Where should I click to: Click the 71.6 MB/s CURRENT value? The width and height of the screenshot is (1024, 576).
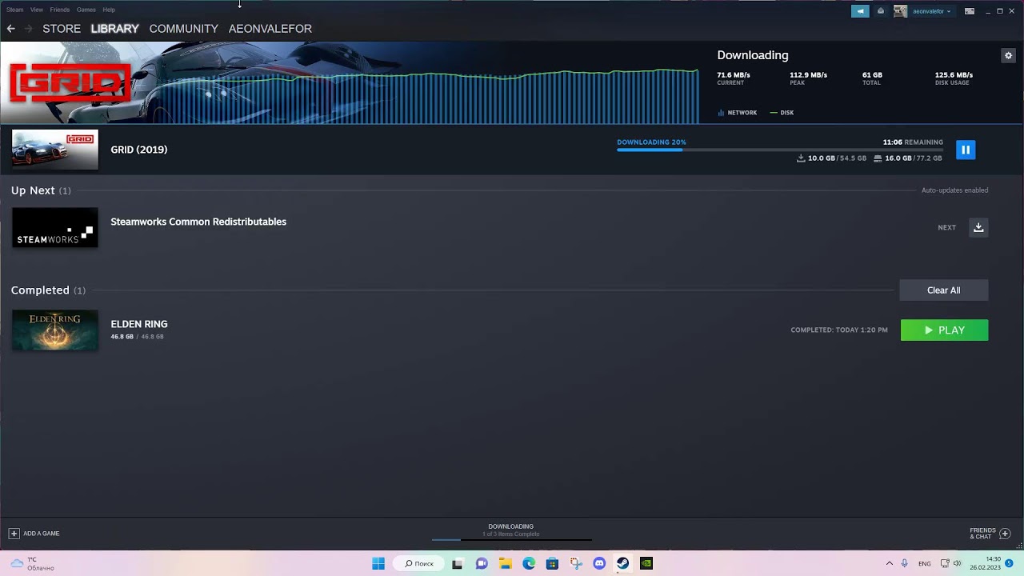coord(734,75)
